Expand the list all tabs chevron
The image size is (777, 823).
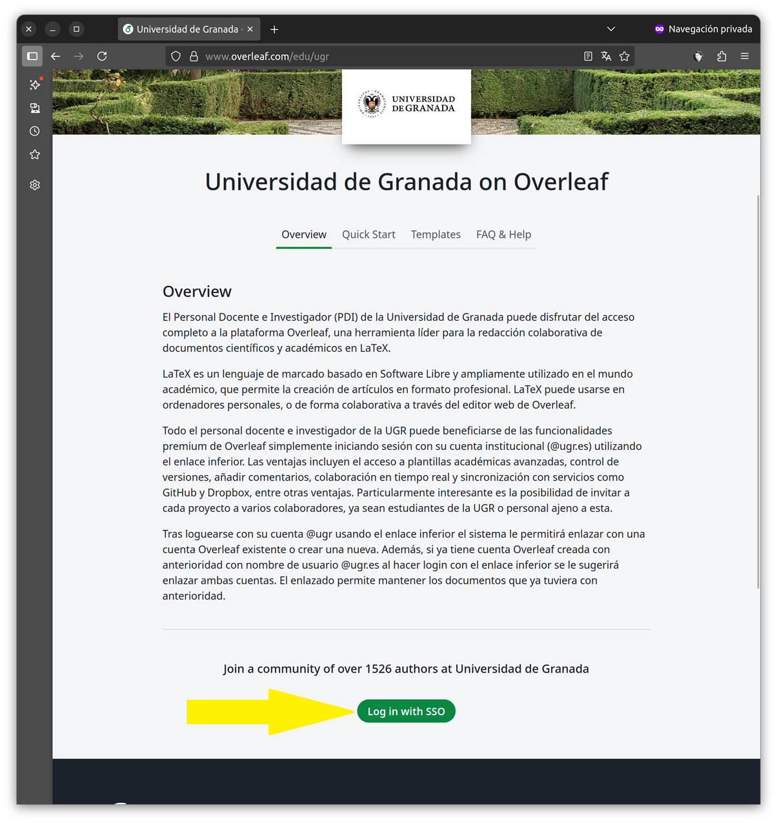(x=610, y=29)
